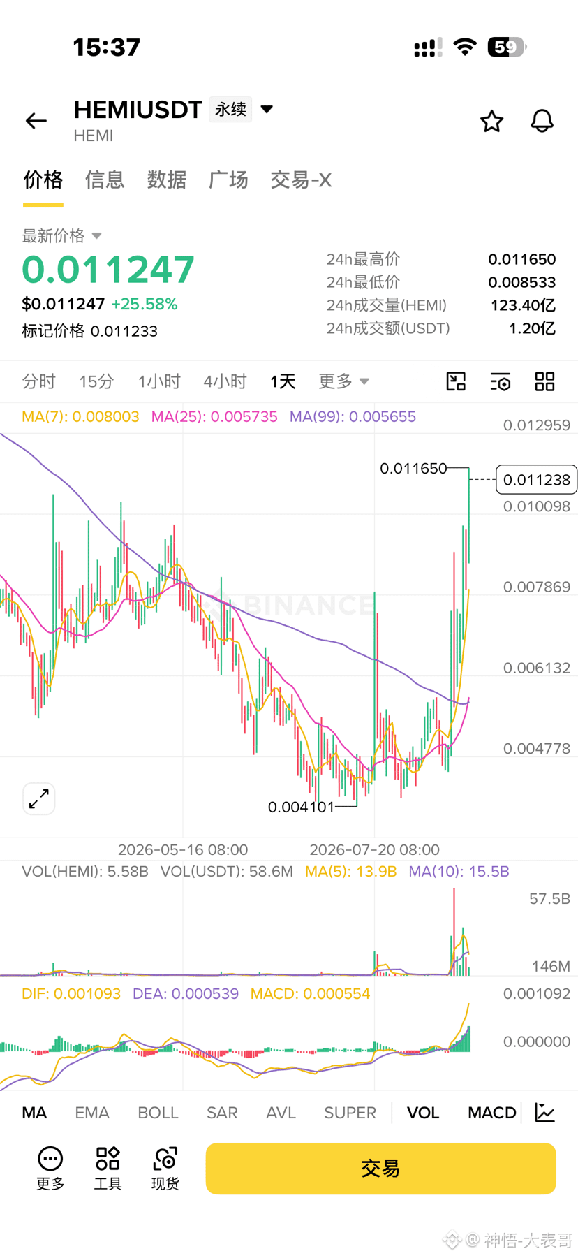Open the 工具 tools icon
Image resolution: width=578 pixels, height=1258 pixels.
pyautogui.click(x=108, y=1168)
